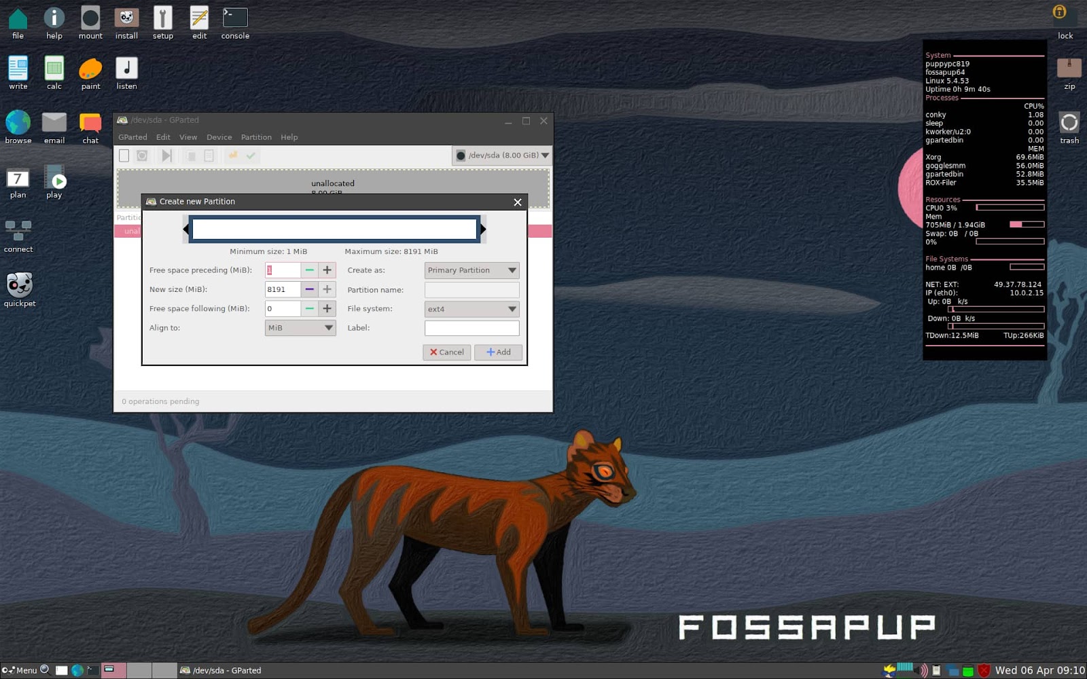Screen dimensions: 1087x679
Task: Open the Help menu in GParted
Action: 289,137
